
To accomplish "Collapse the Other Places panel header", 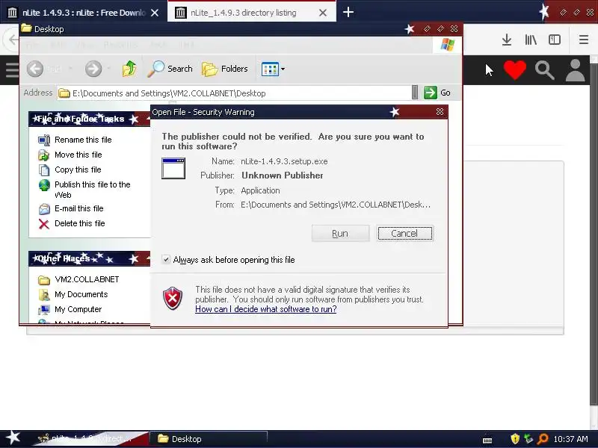I will click(90, 258).
